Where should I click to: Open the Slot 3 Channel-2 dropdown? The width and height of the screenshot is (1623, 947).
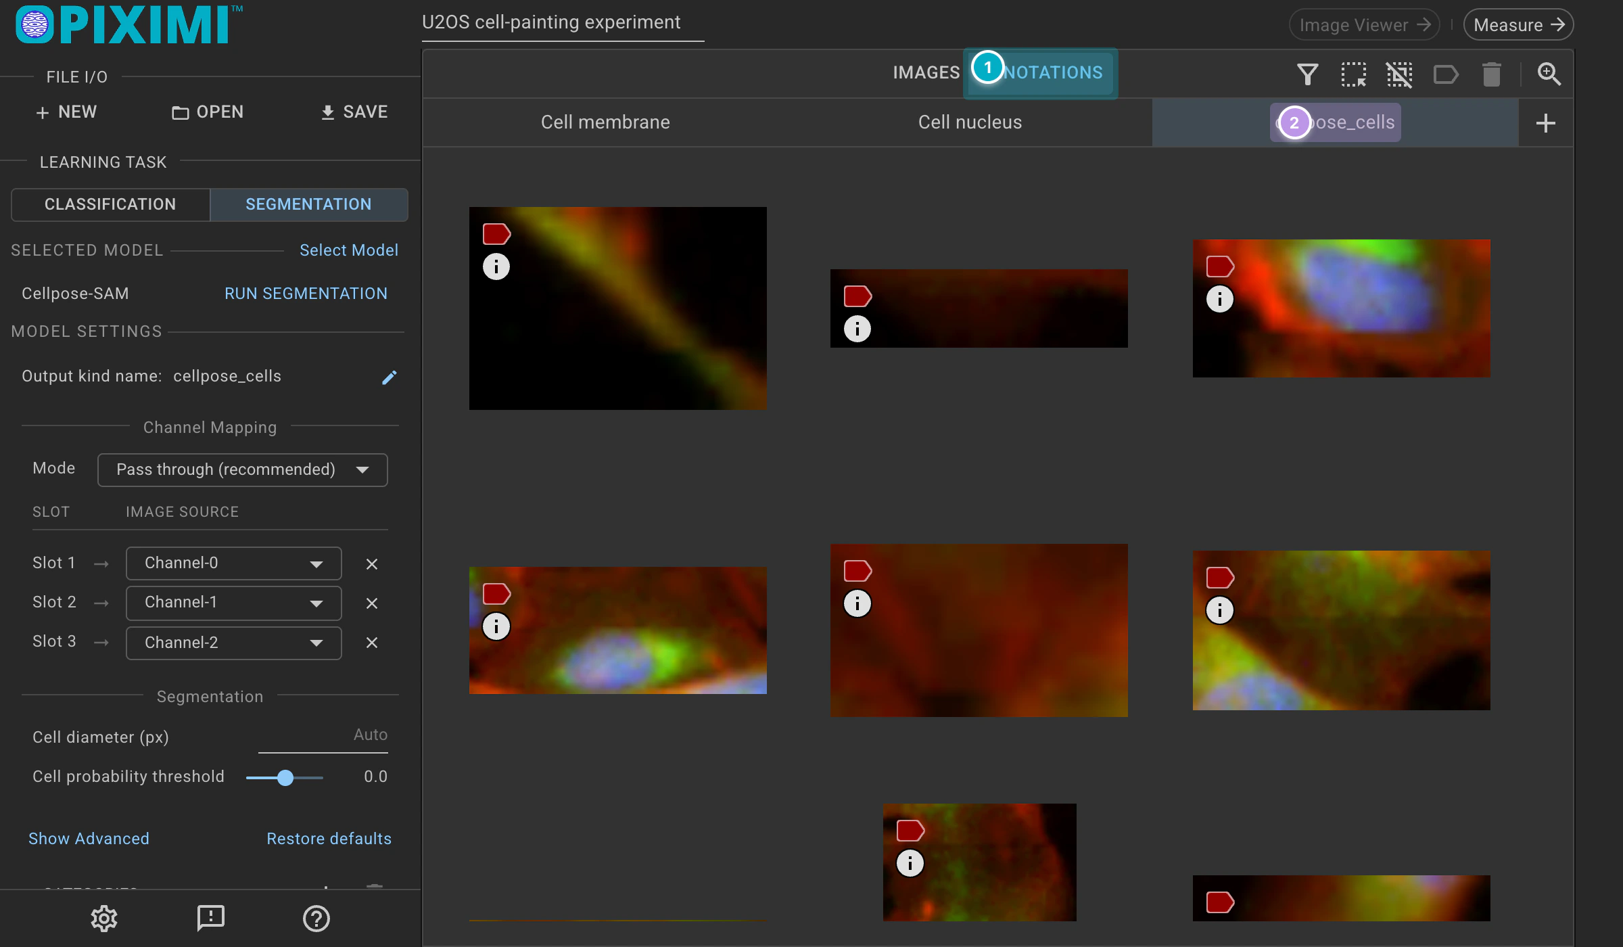[233, 643]
